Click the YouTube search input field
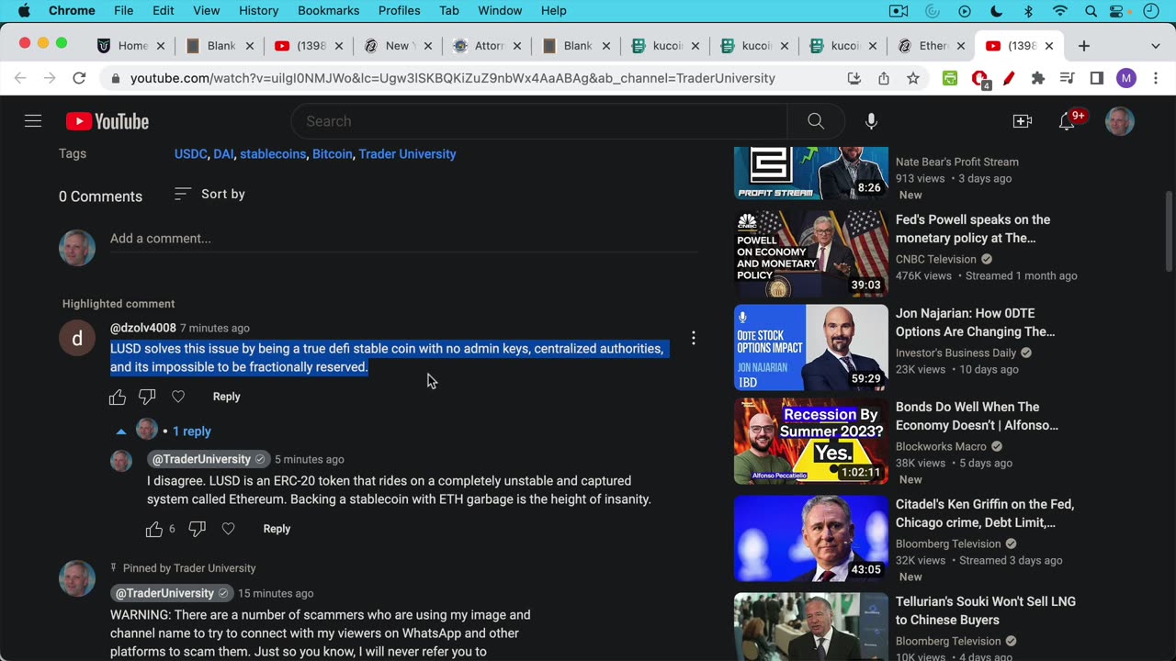 click(538, 121)
